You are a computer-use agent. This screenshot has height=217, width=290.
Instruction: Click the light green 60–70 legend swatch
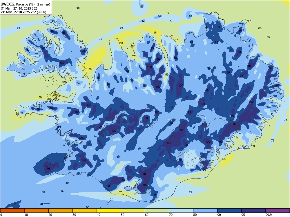coord(157,211)
